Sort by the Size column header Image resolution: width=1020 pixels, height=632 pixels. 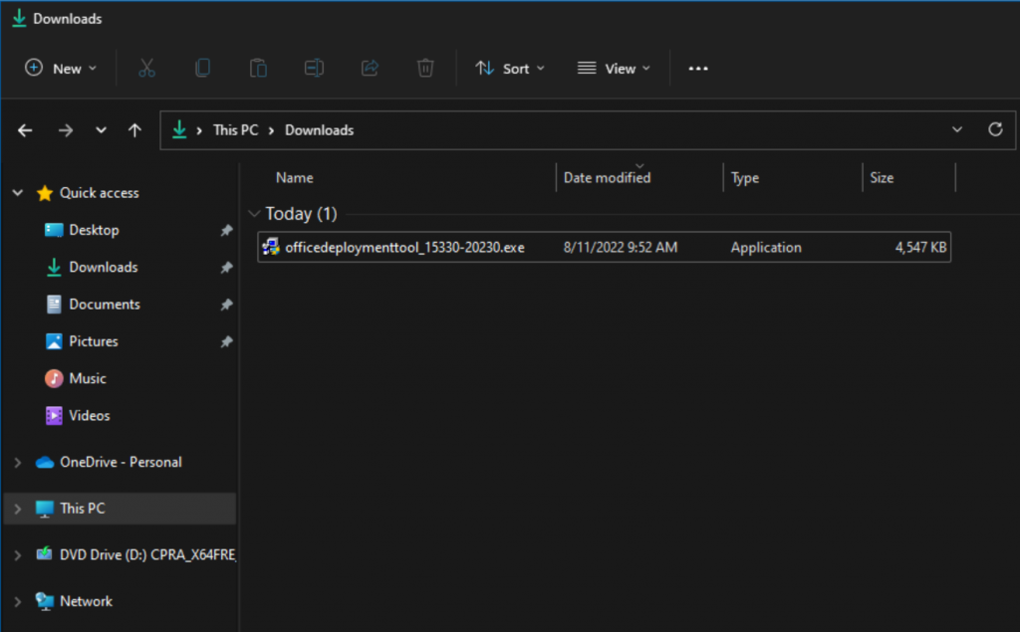[x=882, y=178]
